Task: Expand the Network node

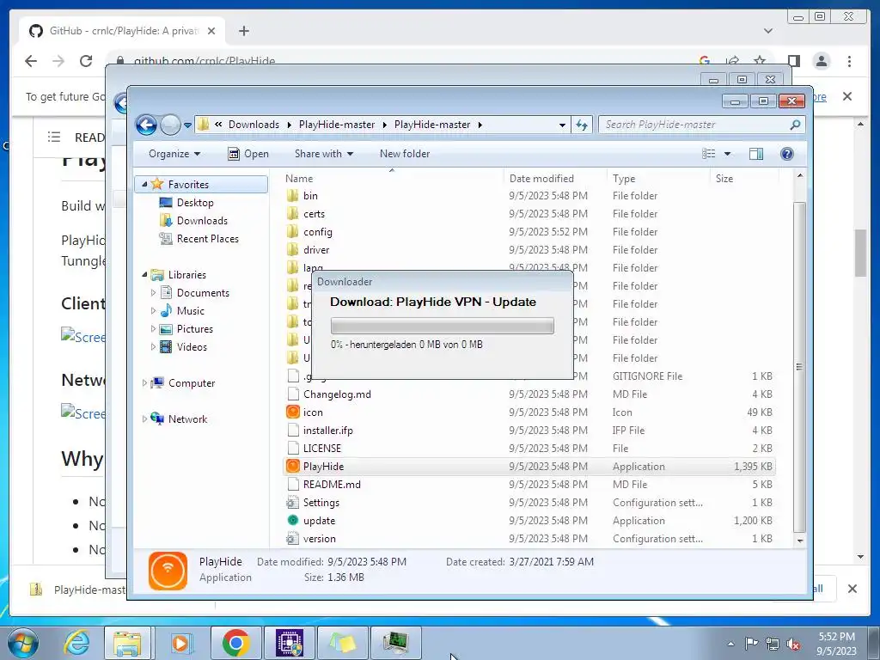Action: [x=144, y=419]
